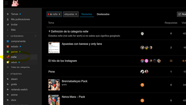This screenshot has width=186, height=105.
Task: Open topic El hilo de los Instagram
Action: 63,61
